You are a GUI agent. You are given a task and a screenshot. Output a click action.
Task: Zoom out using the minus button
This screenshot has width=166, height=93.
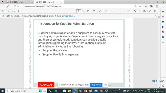[74, 11]
